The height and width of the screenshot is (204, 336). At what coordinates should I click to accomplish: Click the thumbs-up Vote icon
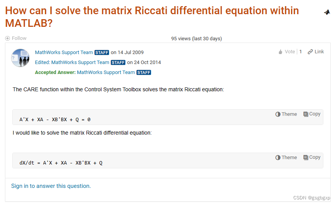(x=280, y=52)
